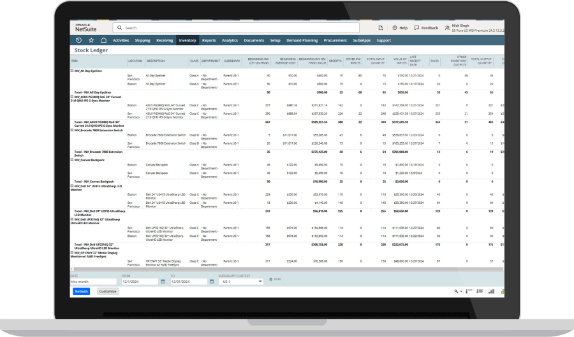The image size is (574, 337).
Task: Open the FROM date calendar picker
Action: (x=163, y=282)
